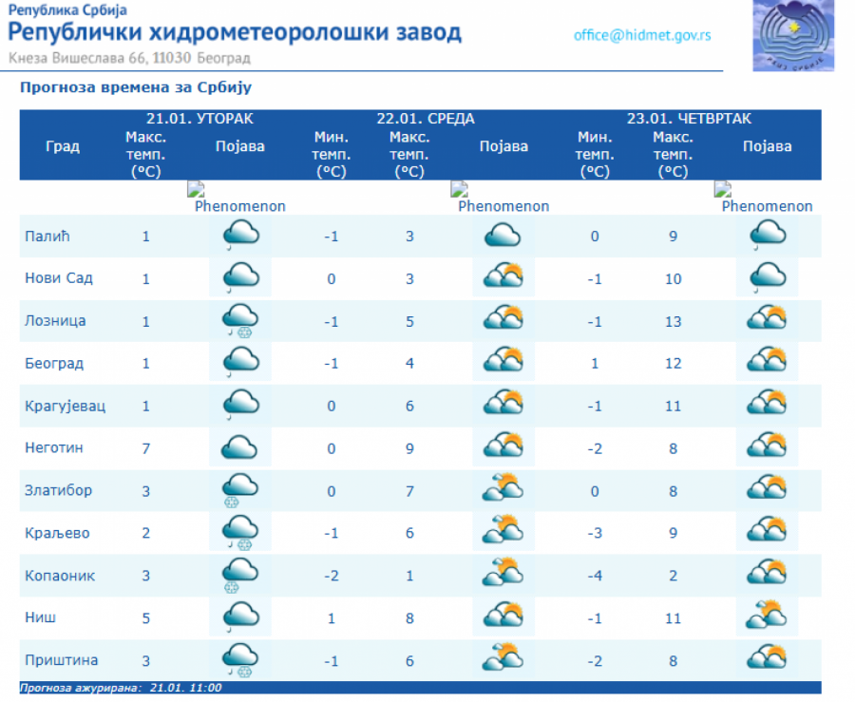Click Београд Thursday partly cloudy icon

pyautogui.click(x=767, y=363)
